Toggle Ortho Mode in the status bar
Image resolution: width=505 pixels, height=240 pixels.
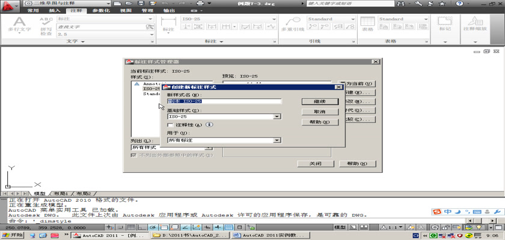142,227
